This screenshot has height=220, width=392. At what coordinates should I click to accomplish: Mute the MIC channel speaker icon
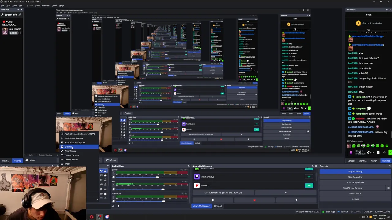114,189
